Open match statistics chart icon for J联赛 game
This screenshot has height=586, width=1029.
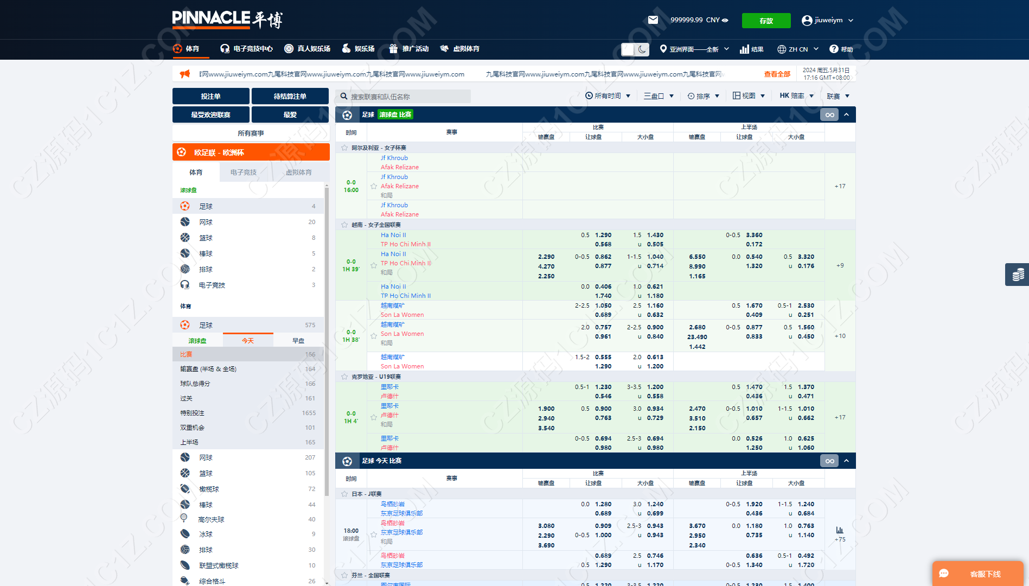coord(840,530)
